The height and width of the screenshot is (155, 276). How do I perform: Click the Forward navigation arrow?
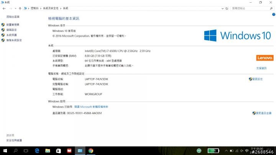tap(11, 8)
